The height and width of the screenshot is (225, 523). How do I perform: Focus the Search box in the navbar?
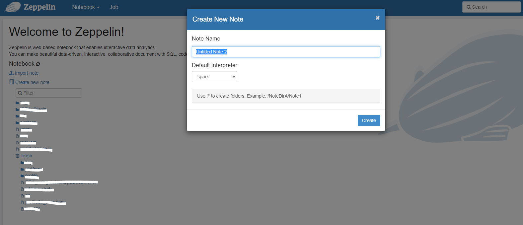[491, 7]
